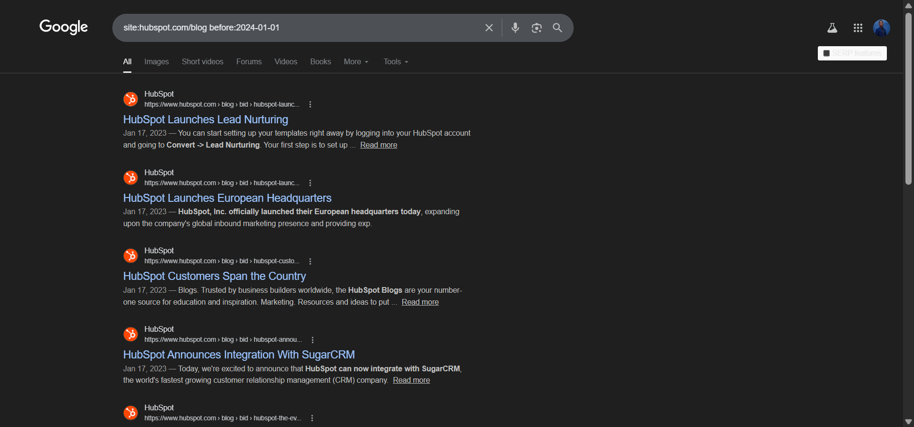This screenshot has width=914, height=427.
Task: Open the Google apps grid
Action: (858, 28)
